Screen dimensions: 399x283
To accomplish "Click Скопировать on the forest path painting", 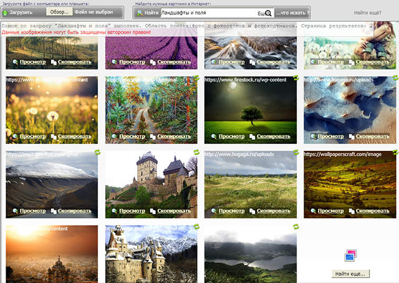I will click(x=174, y=137).
